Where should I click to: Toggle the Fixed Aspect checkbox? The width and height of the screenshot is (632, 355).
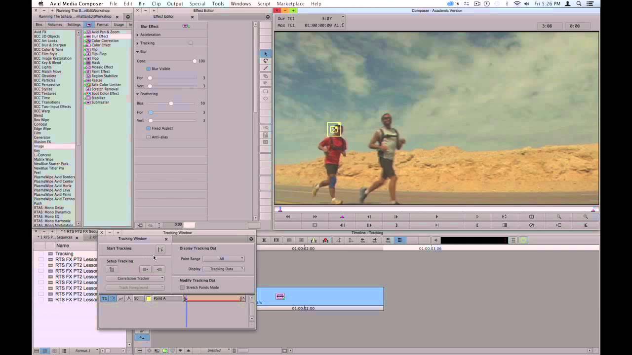[148, 128]
